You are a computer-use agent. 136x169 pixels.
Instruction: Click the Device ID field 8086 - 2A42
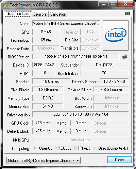[x=44, y=65]
